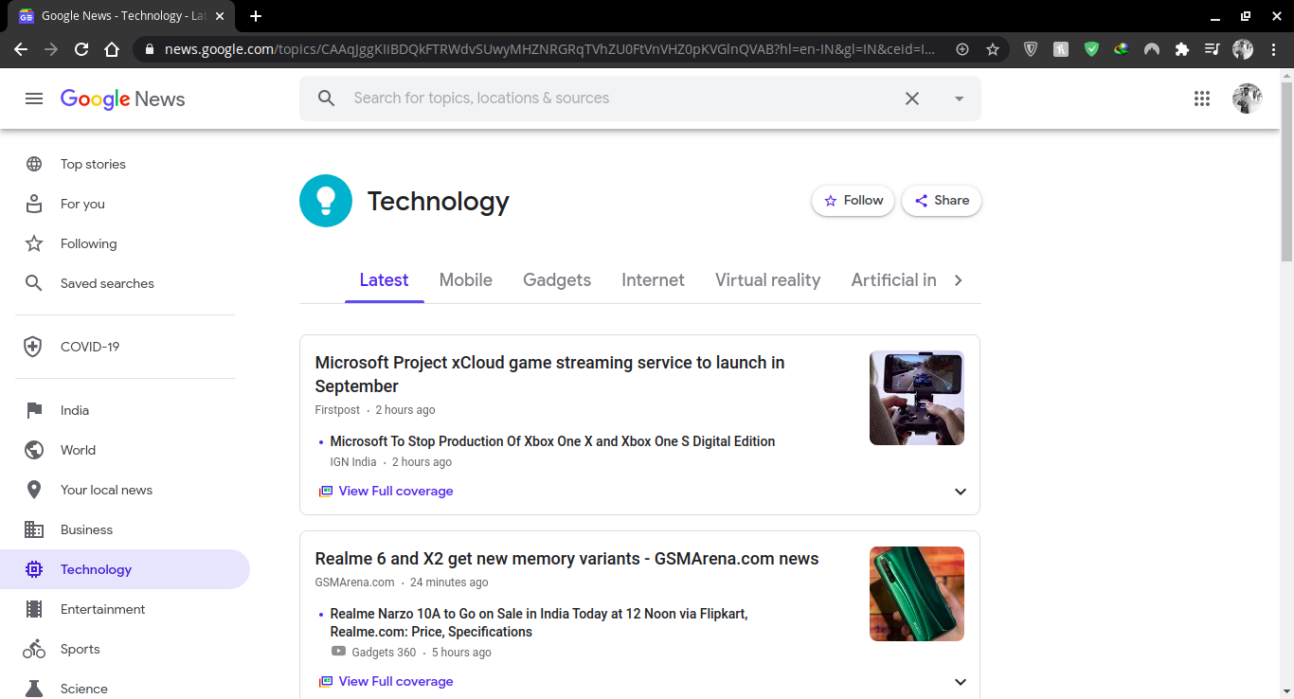
Task: Open the xCloud game controller thumbnail
Action: [917, 398]
